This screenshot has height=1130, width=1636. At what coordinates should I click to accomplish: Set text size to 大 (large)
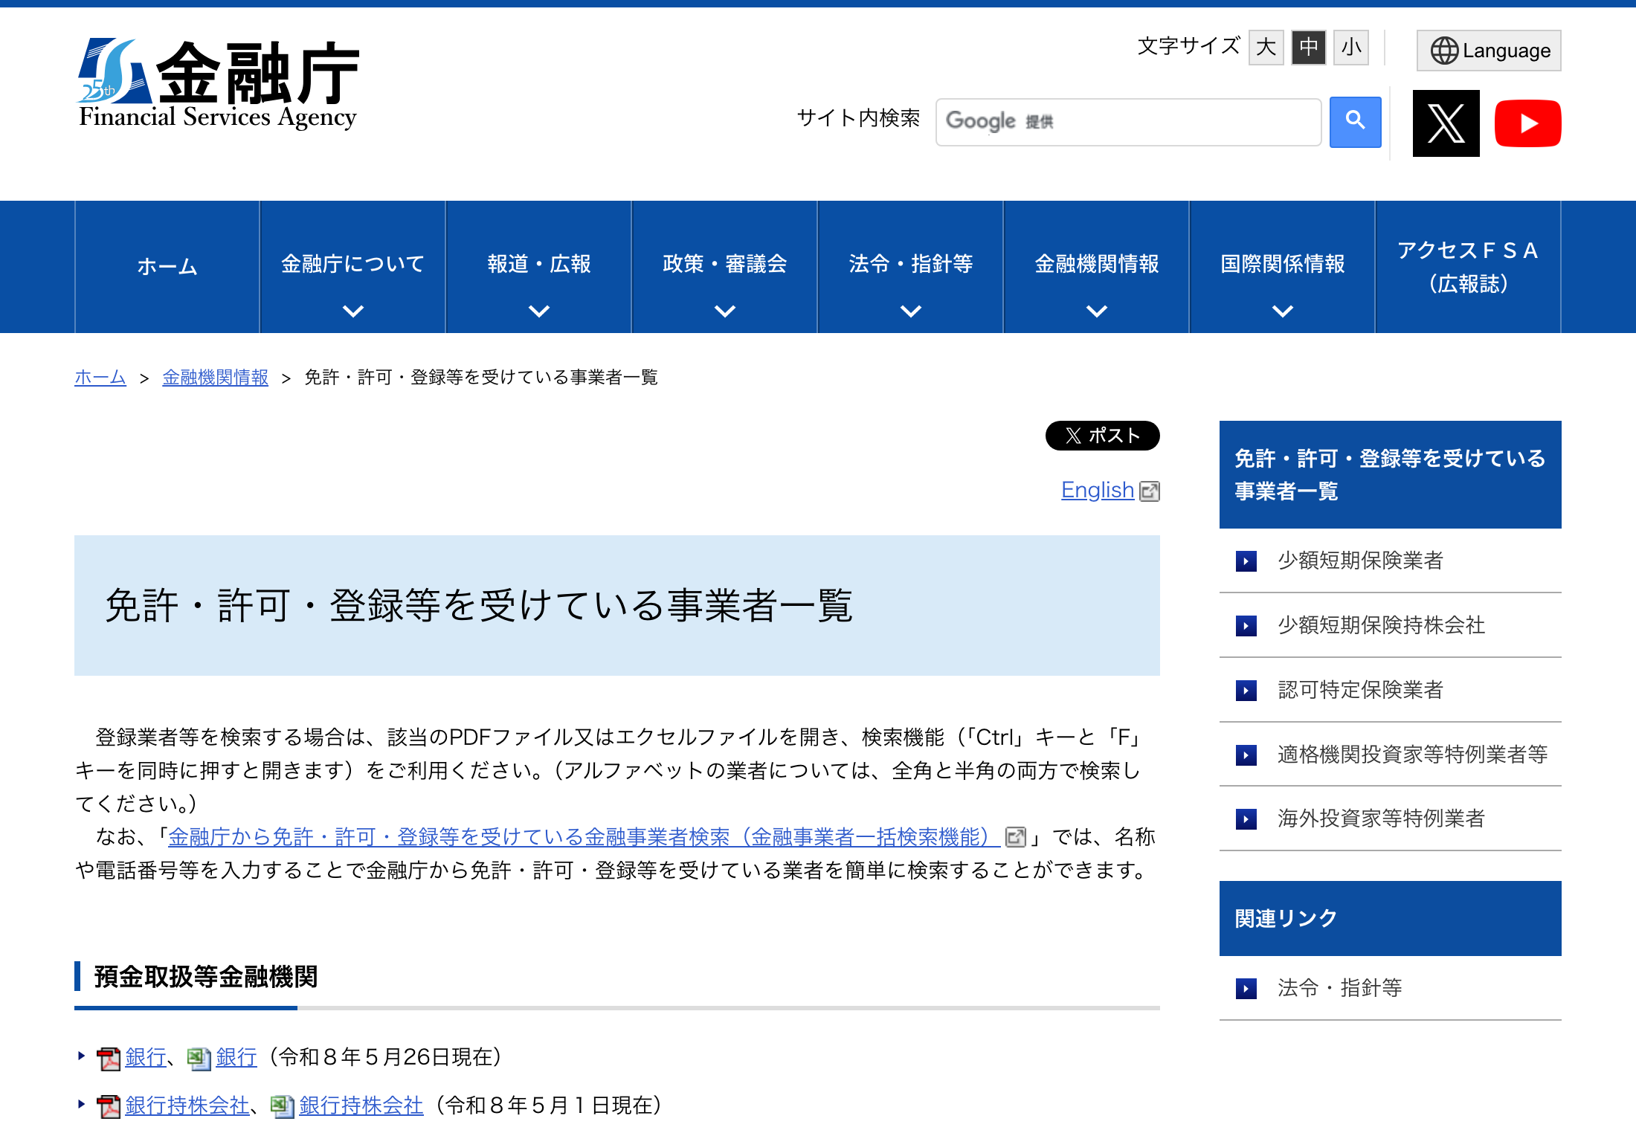[x=1266, y=48]
